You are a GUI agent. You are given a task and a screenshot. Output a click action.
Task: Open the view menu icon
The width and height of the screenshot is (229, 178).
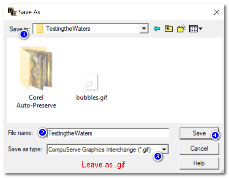[x=193, y=29]
